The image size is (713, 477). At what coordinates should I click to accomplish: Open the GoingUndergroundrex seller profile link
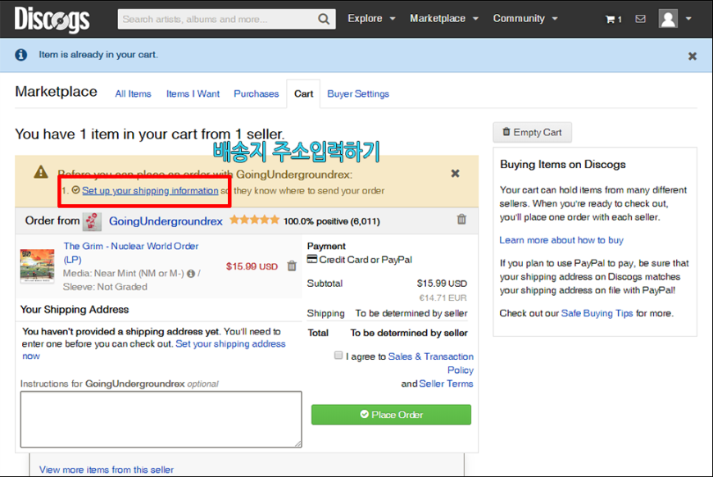[166, 221]
